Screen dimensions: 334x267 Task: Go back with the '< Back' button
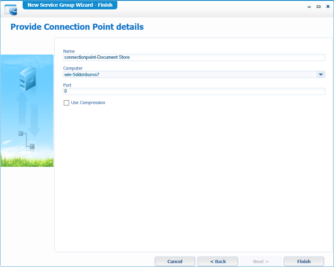218,261
